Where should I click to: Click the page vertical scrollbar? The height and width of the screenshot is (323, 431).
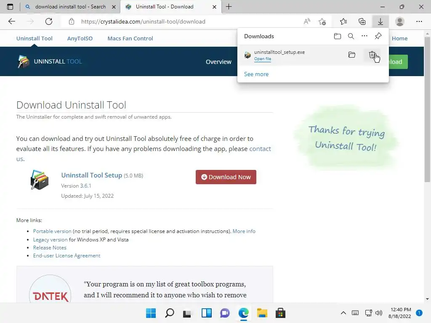click(x=427, y=110)
